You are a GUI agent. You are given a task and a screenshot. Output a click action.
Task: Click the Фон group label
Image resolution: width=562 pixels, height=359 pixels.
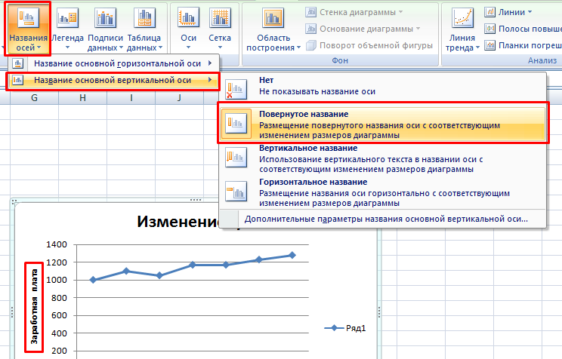point(340,60)
